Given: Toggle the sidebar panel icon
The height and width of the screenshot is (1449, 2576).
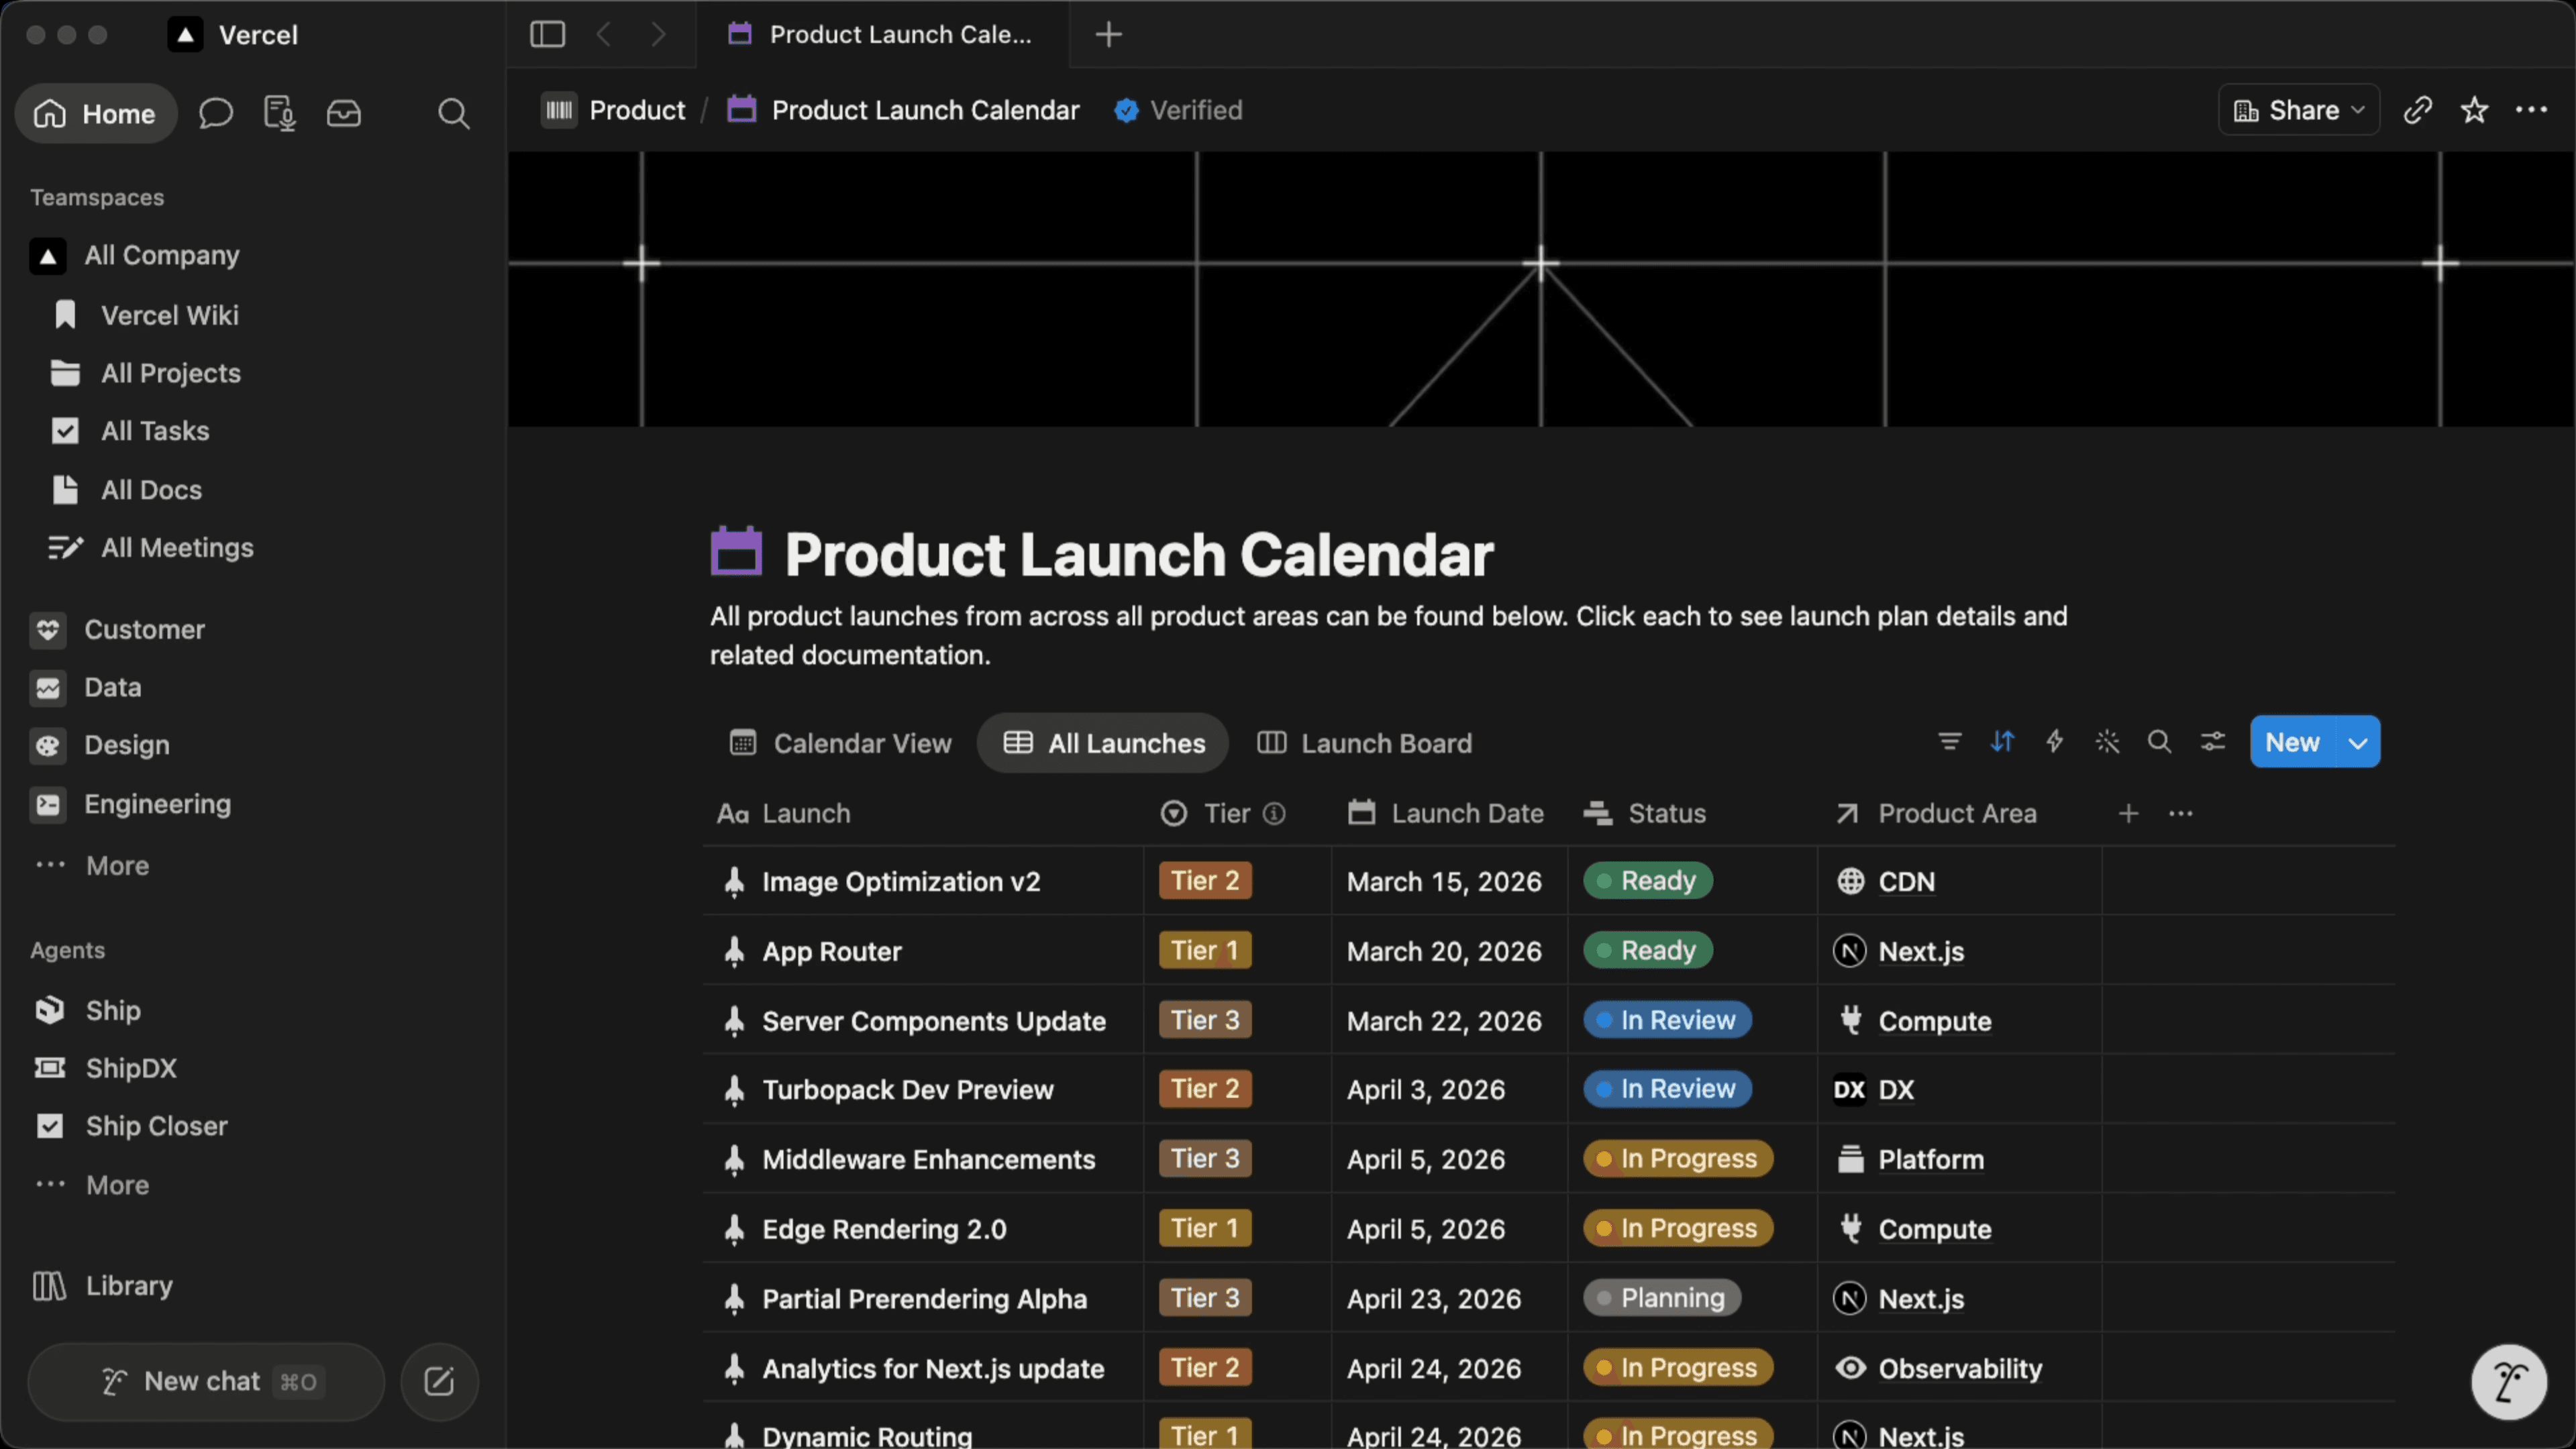Looking at the screenshot, I should tap(547, 34).
